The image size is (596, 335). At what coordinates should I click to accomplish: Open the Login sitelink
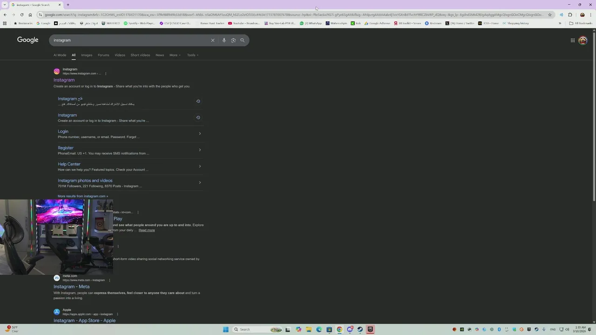[63, 131]
